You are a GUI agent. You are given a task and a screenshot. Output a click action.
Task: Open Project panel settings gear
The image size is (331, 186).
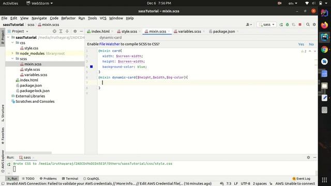[75, 31]
